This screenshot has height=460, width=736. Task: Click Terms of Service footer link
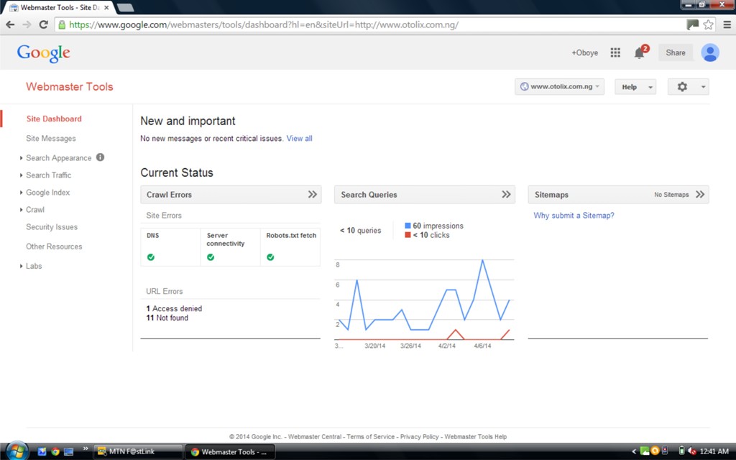(x=370, y=436)
